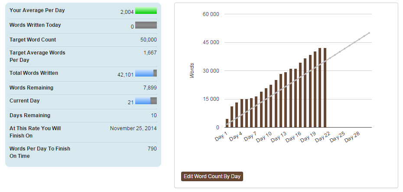The image size is (403, 192).
Task: Click the 'Days Remaining' label
Action: (30, 115)
